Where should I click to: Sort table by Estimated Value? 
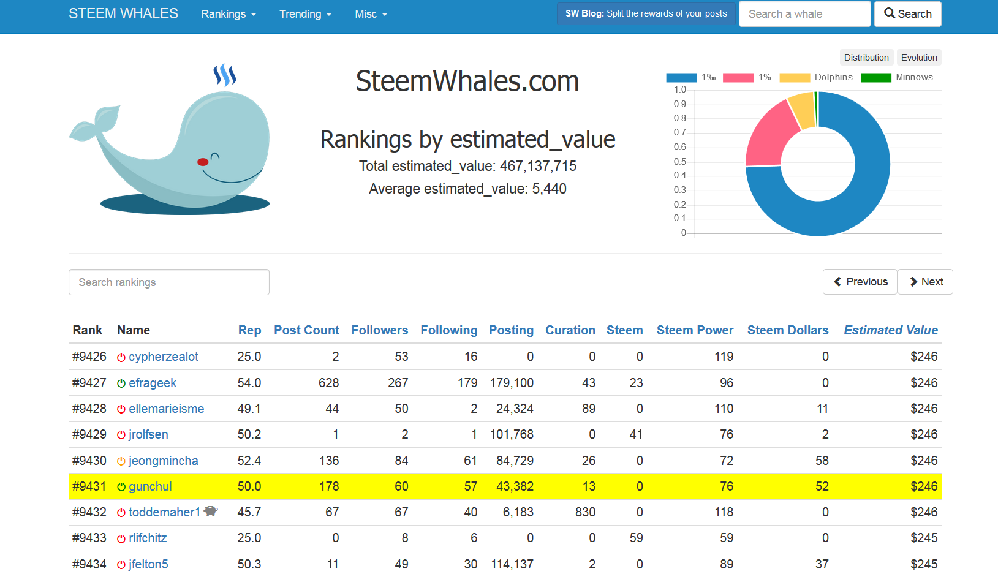[x=891, y=330]
